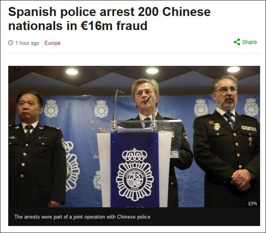Click the Share button label

(x=249, y=42)
